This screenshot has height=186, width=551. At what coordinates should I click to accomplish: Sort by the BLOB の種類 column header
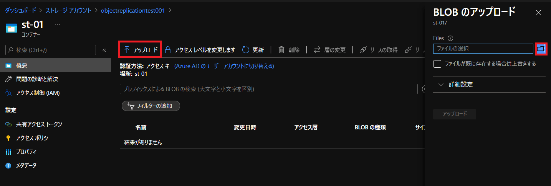tap(370, 127)
